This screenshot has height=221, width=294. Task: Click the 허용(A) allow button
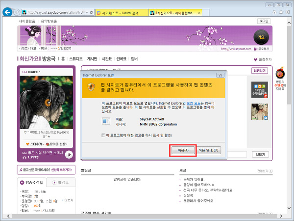(183, 150)
